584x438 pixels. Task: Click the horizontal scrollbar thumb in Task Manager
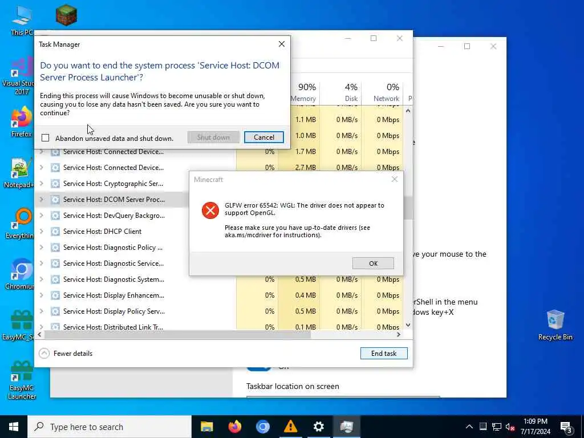point(177,334)
